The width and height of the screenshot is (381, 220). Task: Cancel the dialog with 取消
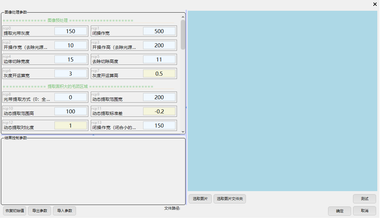point(364,211)
